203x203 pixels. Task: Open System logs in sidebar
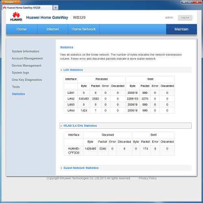pyautogui.click(x=20, y=73)
